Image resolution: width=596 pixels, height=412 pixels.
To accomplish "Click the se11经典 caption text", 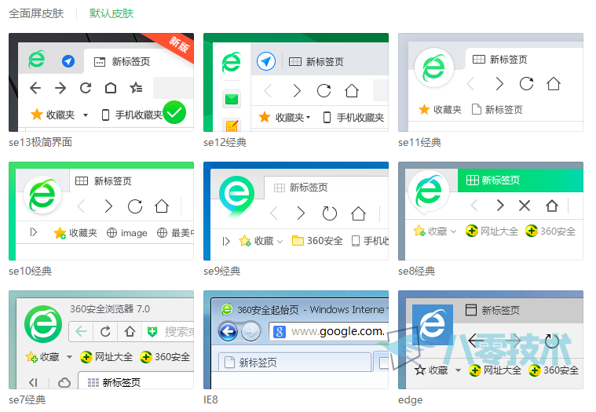I will coord(419,142).
